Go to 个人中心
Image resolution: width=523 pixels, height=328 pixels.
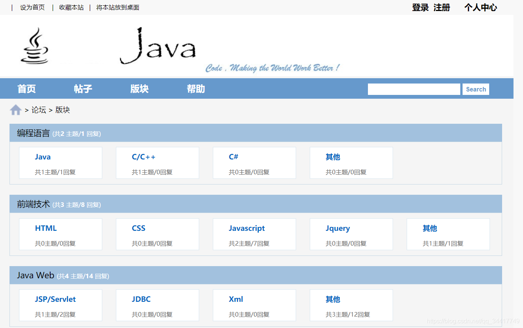(480, 8)
